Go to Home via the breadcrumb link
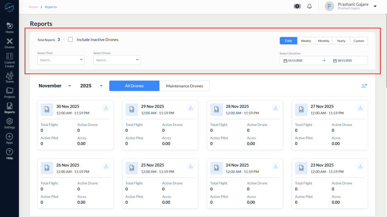The height and width of the screenshot is (217, 387). (33, 6)
